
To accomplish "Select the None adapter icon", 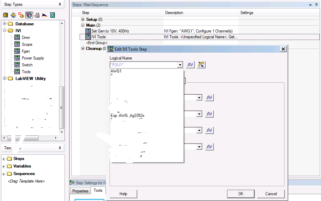I will pos(52,15).
